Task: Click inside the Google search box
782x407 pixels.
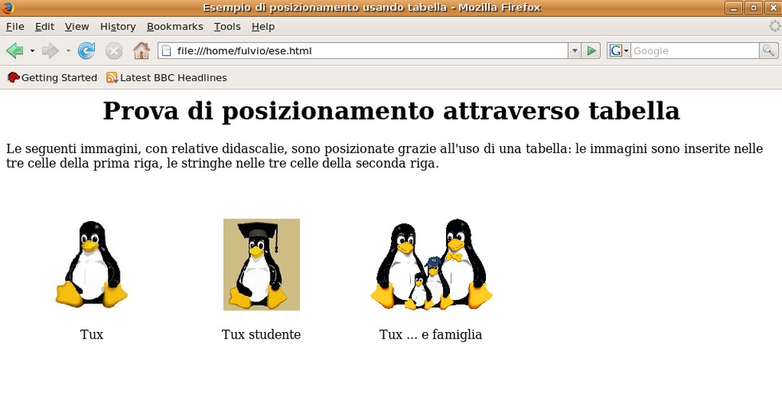Action: [x=695, y=51]
